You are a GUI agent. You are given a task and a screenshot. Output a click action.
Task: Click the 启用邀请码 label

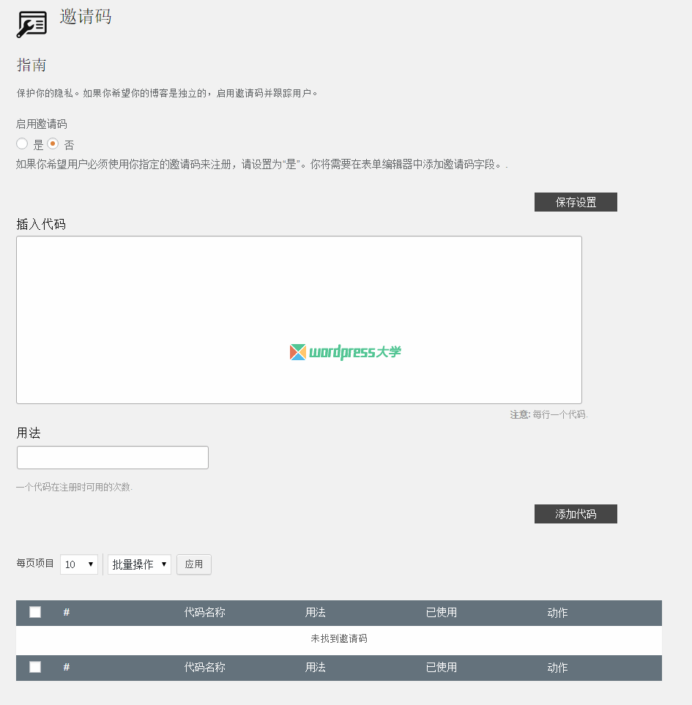[41, 124]
